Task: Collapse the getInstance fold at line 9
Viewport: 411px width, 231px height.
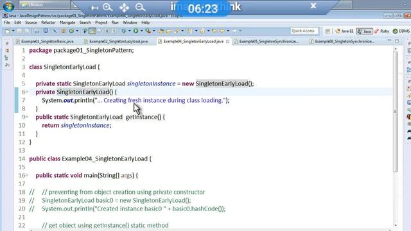Action: click(x=27, y=117)
